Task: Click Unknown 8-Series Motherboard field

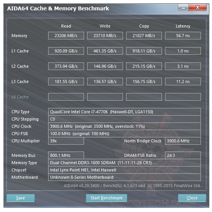Action: point(125,177)
